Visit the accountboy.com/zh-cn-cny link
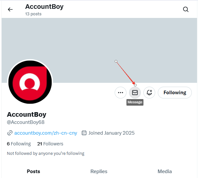 tap(46, 133)
